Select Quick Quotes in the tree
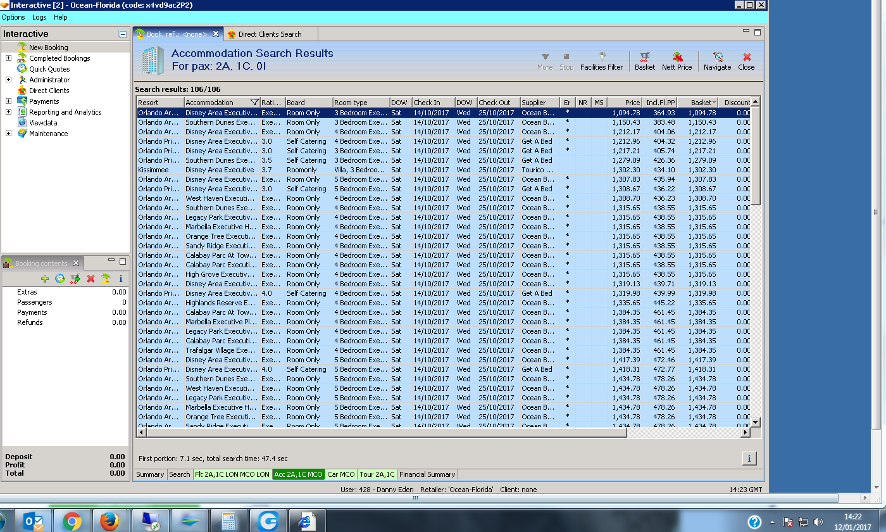This screenshot has width=886, height=532. point(49,69)
